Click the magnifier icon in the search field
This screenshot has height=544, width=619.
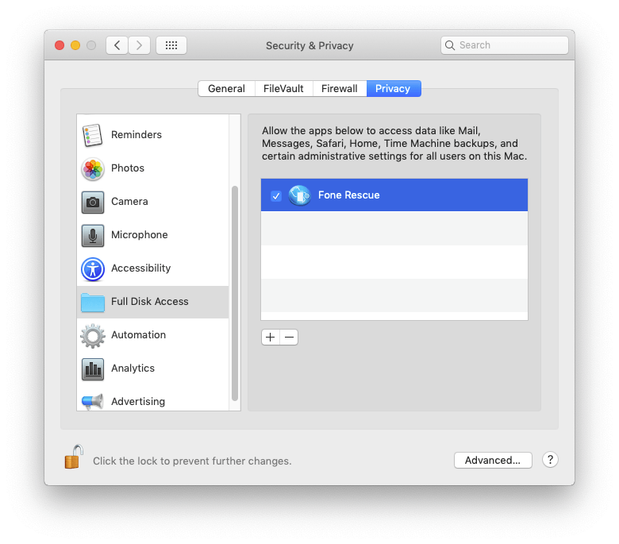[450, 45]
